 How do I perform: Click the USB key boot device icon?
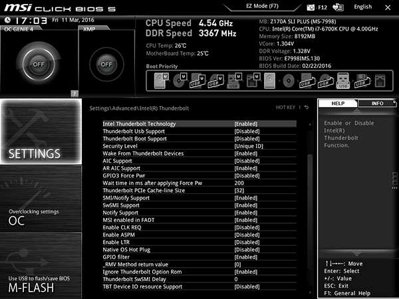342,80
